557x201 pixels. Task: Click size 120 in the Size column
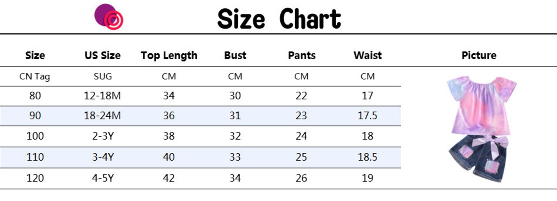35,178
